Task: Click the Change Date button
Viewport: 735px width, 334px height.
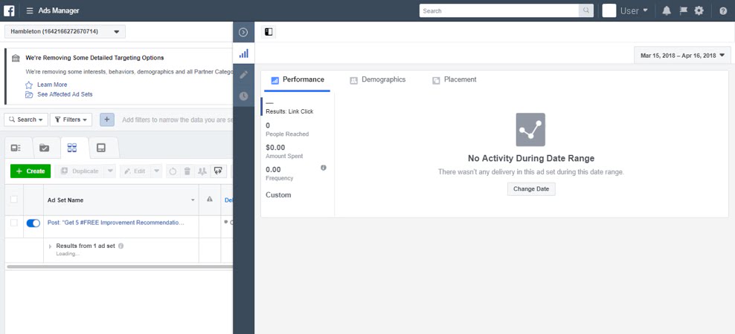Action: 531,189
